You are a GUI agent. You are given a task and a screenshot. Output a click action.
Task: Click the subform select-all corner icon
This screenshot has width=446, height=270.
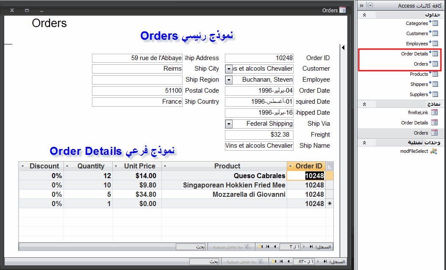pyautogui.click(x=330, y=166)
